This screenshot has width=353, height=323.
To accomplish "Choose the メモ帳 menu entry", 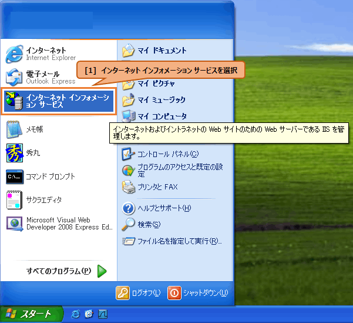I will click(x=59, y=129).
